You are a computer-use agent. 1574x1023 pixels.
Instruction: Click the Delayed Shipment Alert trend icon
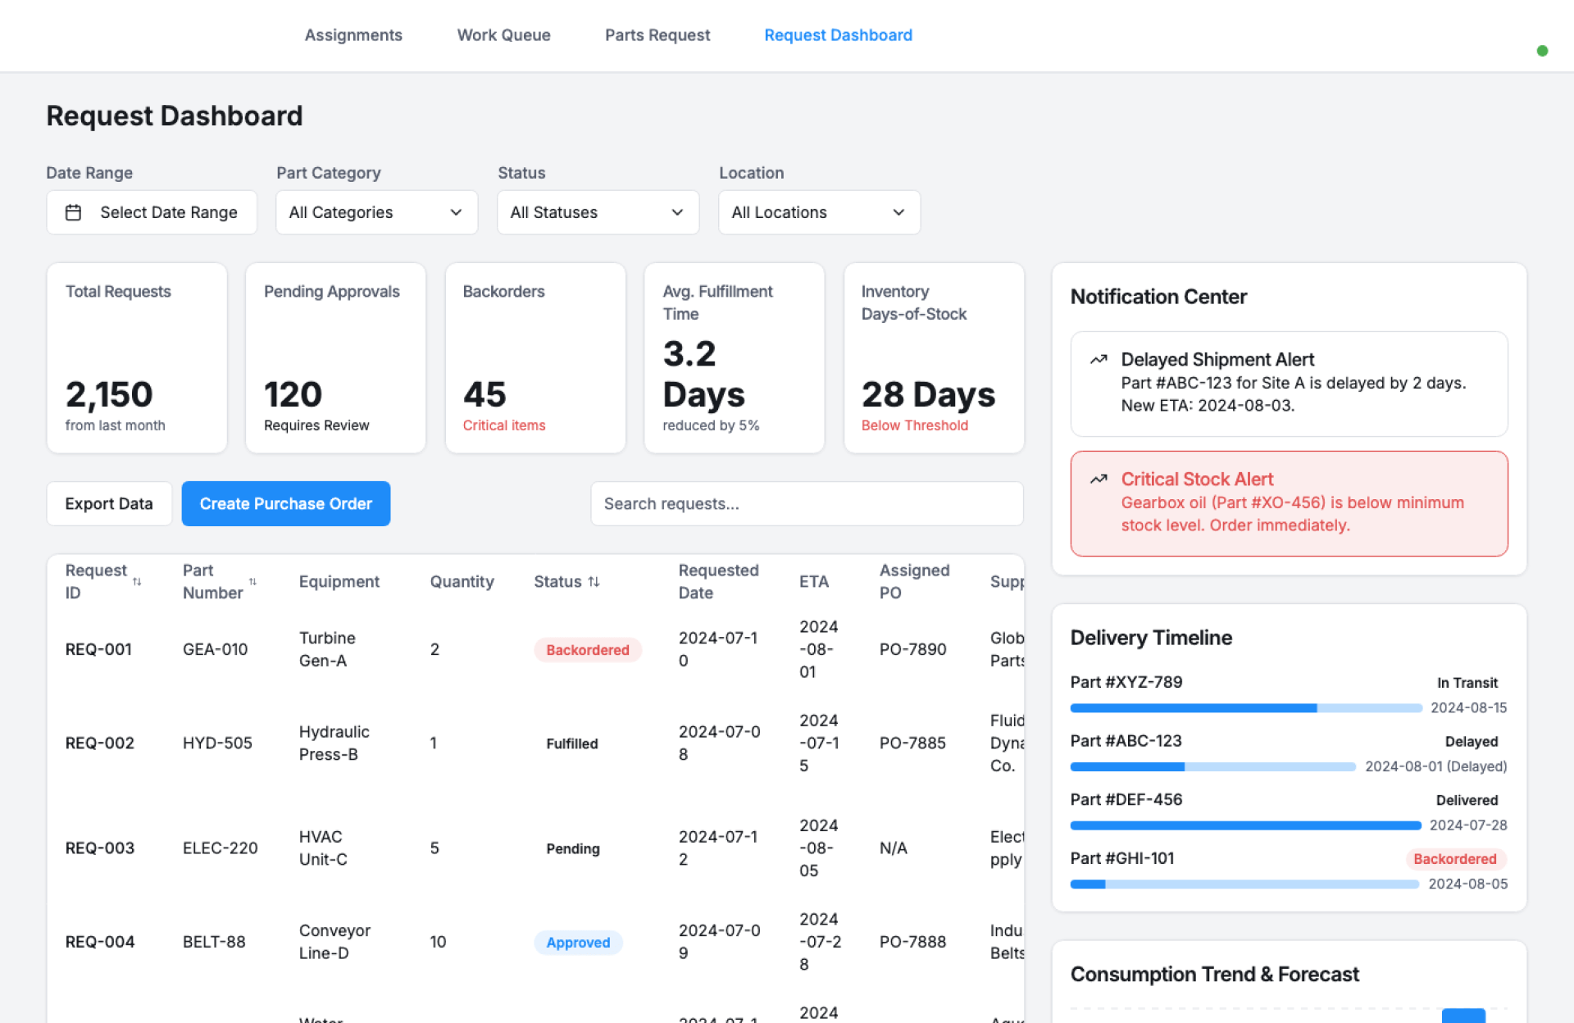(x=1099, y=360)
